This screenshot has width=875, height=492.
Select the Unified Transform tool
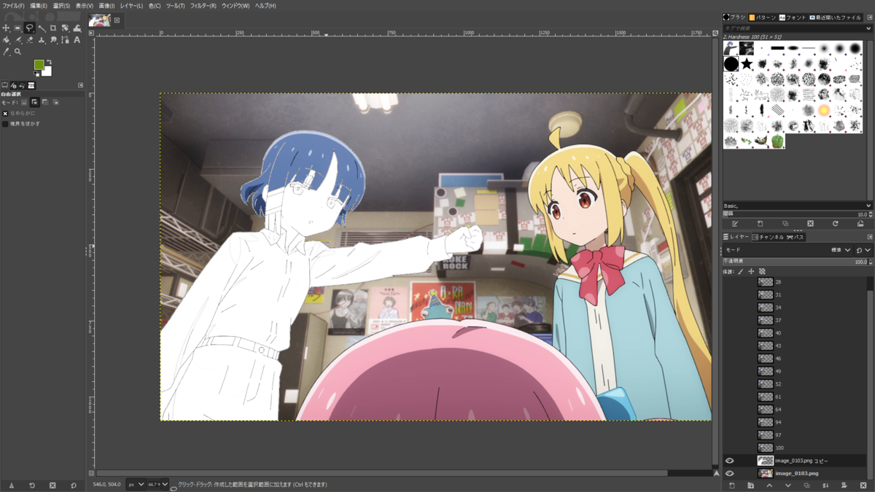tap(65, 28)
